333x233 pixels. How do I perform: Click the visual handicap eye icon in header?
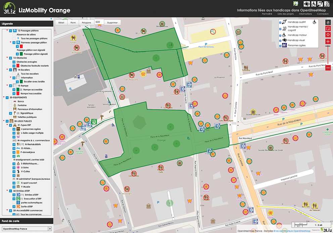coord(306,4)
